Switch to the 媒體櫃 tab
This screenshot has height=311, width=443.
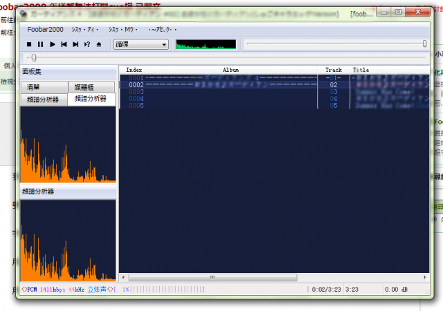point(91,87)
